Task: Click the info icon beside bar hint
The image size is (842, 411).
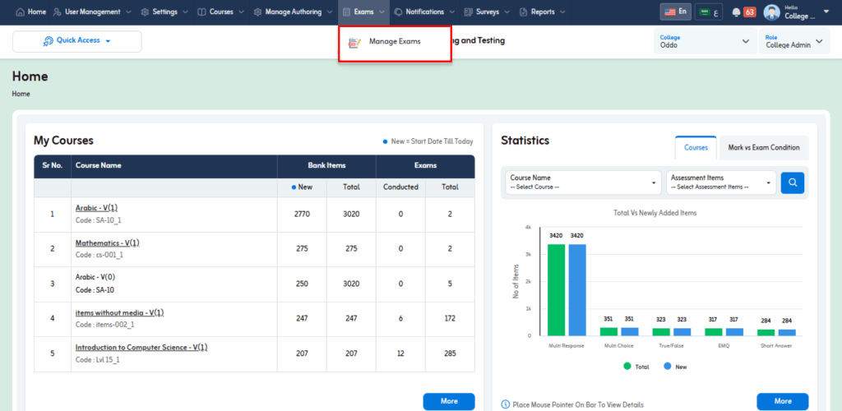Action: click(x=506, y=404)
